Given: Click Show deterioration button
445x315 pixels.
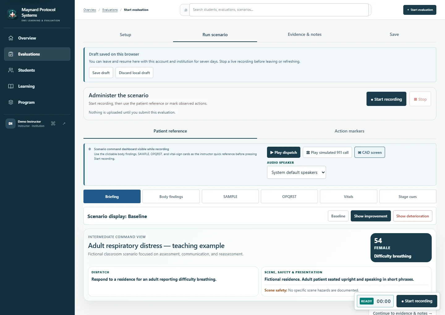Looking at the screenshot, I should tap(413, 216).
